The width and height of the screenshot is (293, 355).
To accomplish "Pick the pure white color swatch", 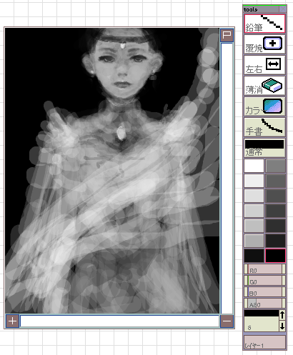I will pos(254,166).
